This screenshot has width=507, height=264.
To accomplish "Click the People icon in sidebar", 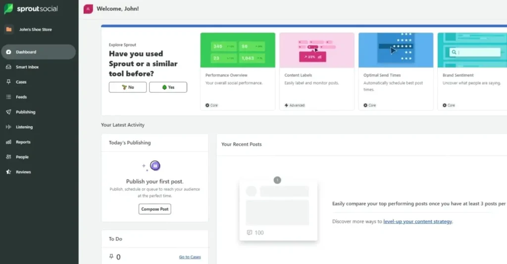I will click(9, 157).
